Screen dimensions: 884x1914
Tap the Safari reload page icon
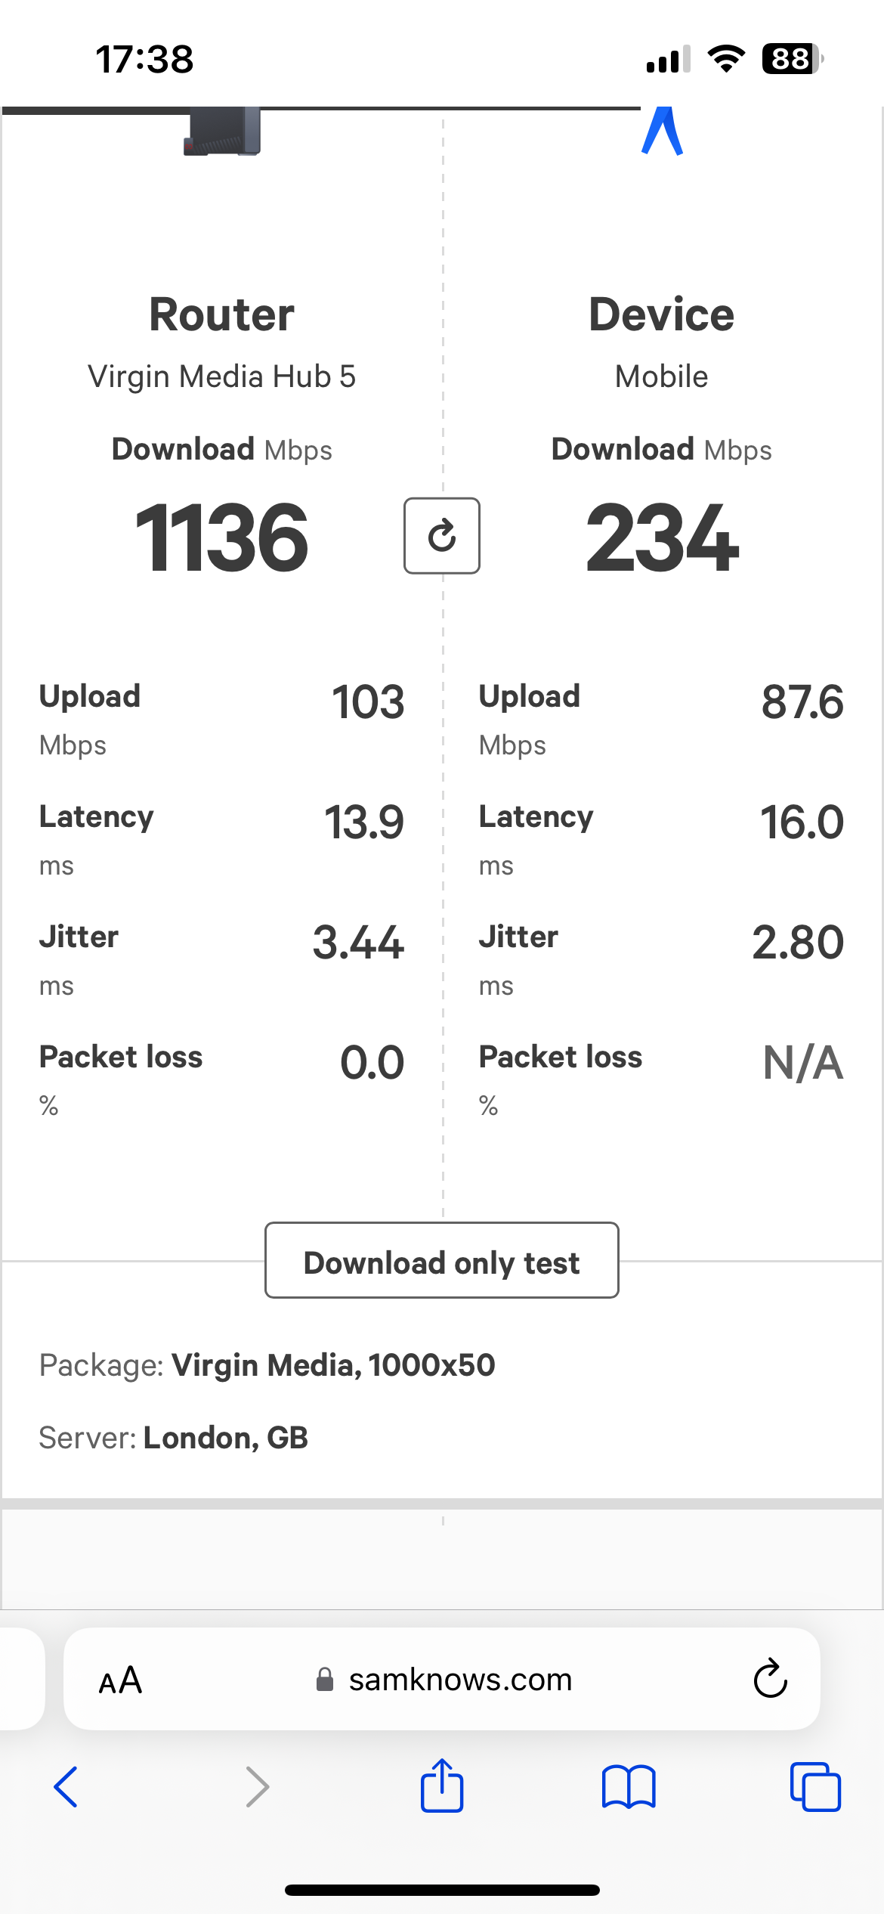[x=770, y=1679]
